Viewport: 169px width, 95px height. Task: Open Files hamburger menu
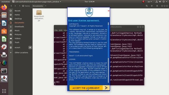157,6
